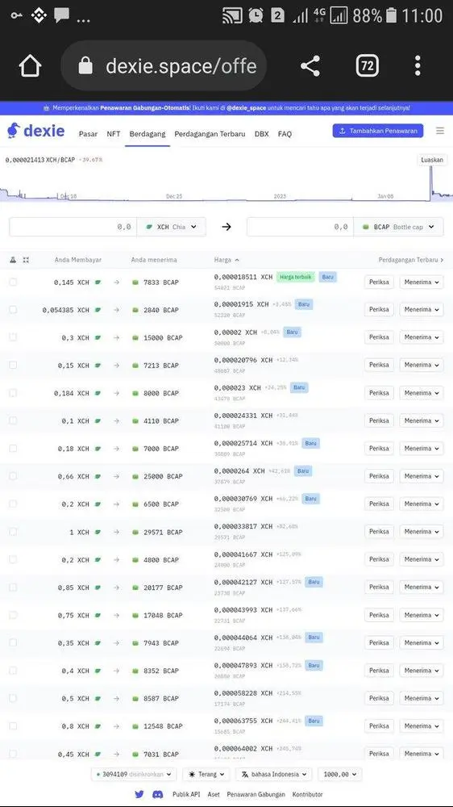Tick the checkbox for 0,054385 XCH offer
The height and width of the screenshot is (807, 453).
pyautogui.click(x=13, y=310)
